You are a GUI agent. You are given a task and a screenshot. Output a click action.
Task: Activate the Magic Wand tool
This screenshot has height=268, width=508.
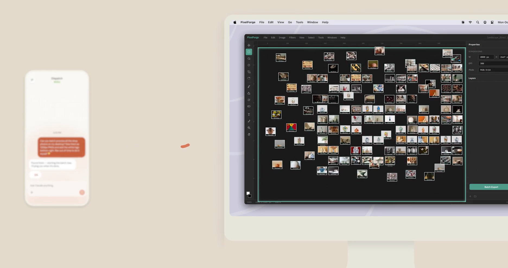pos(249,65)
